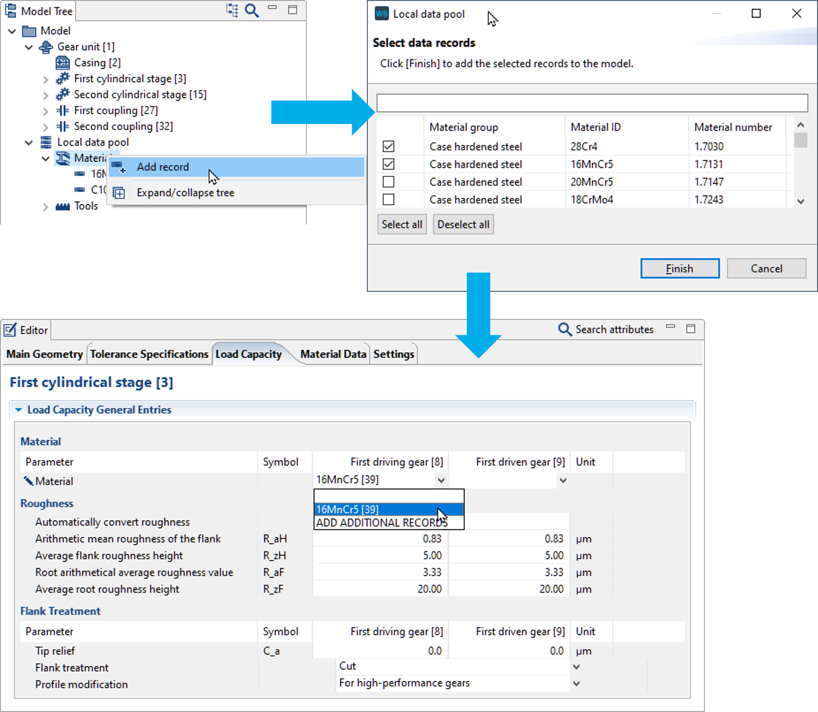Click the Select all button
818x712 pixels.
pyautogui.click(x=401, y=224)
